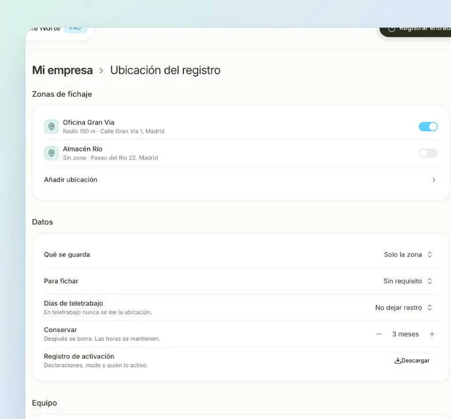Click the PRO badge at the top
This screenshot has height=419, width=451.
point(76,29)
